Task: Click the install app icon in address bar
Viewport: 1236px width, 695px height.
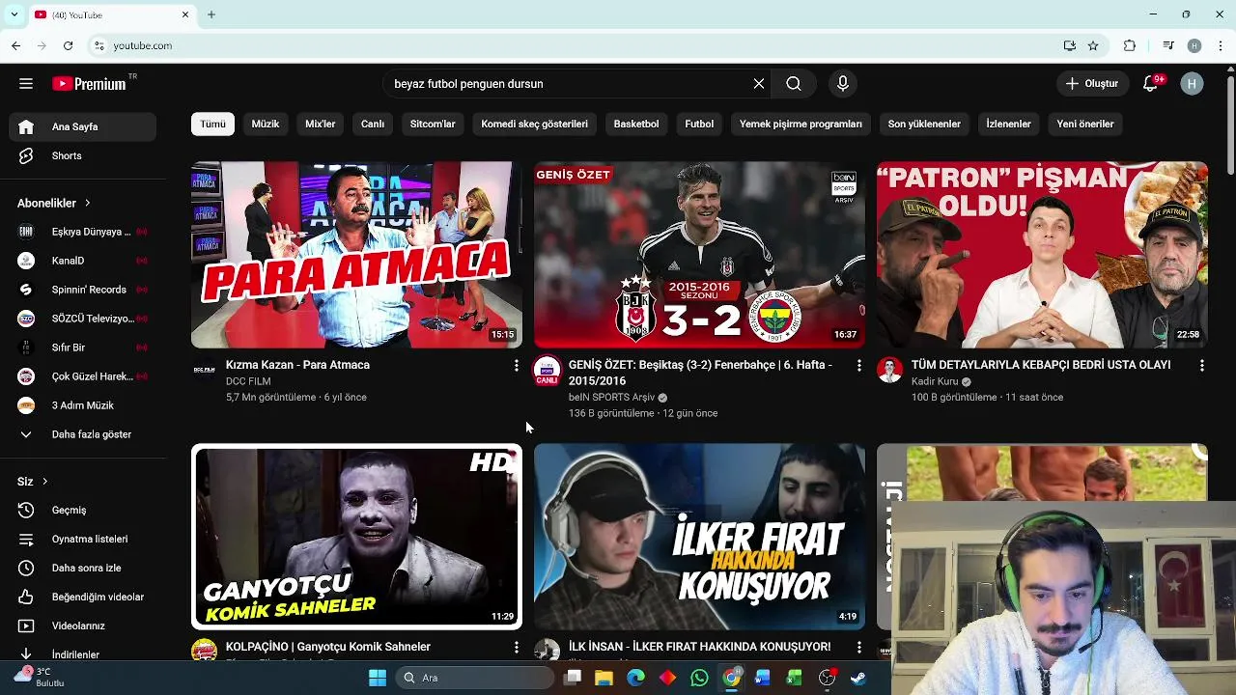Action: click(x=1070, y=45)
